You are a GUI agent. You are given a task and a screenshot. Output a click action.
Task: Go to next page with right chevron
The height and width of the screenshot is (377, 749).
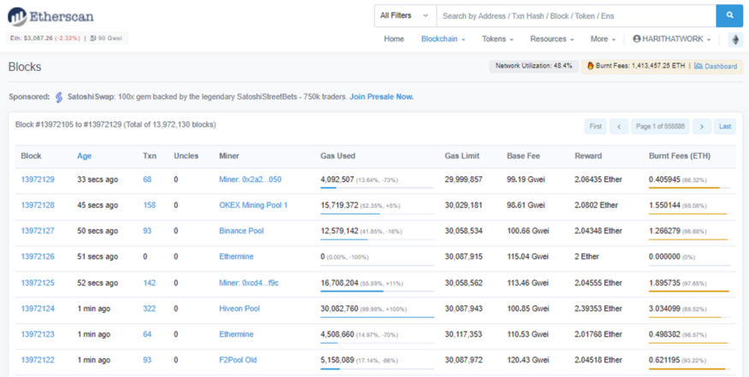tap(702, 127)
